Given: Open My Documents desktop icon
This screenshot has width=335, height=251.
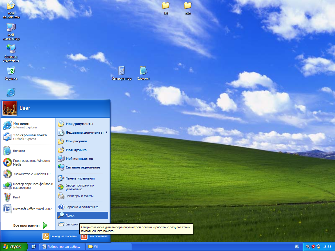Looking at the screenshot, I should click(x=11, y=10).
